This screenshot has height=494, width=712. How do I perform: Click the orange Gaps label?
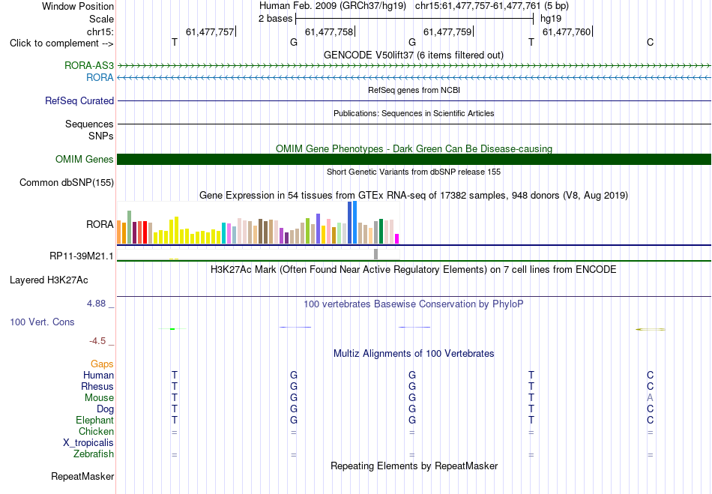click(102, 364)
